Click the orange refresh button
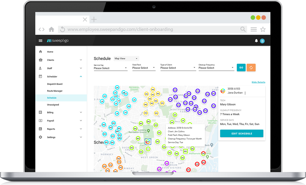 (x=251, y=67)
